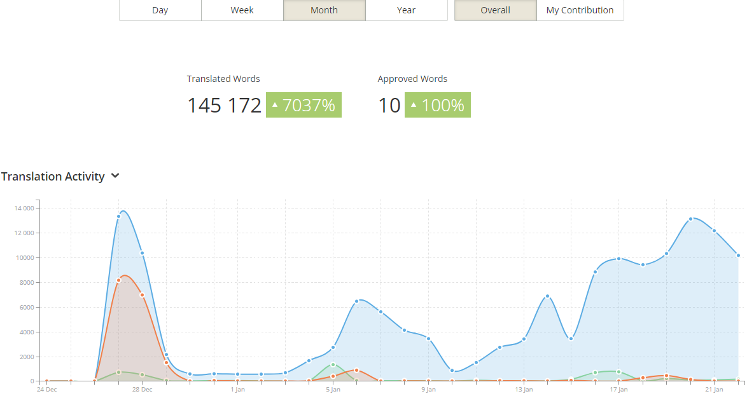
Task: Select the Year period tab
Action: point(407,10)
